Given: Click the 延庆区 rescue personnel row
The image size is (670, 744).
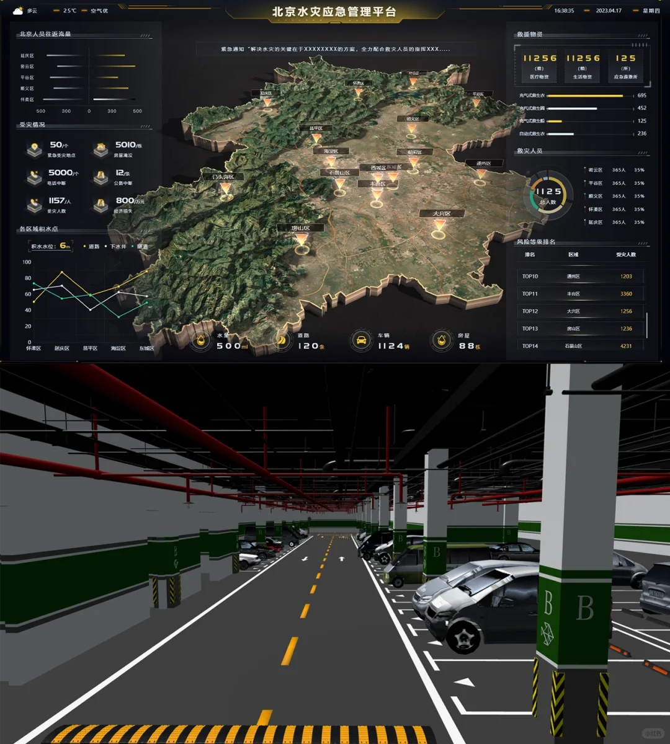Looking at the screenshot, I should pos(614,222).
